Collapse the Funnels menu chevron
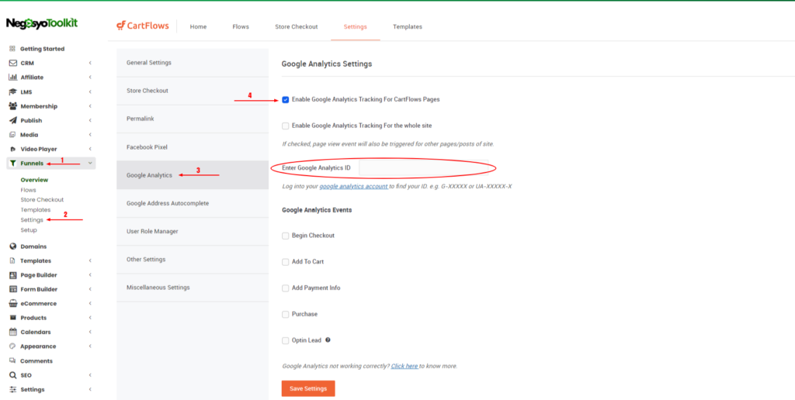Screen dimensions: 795x400 [90, 163]
